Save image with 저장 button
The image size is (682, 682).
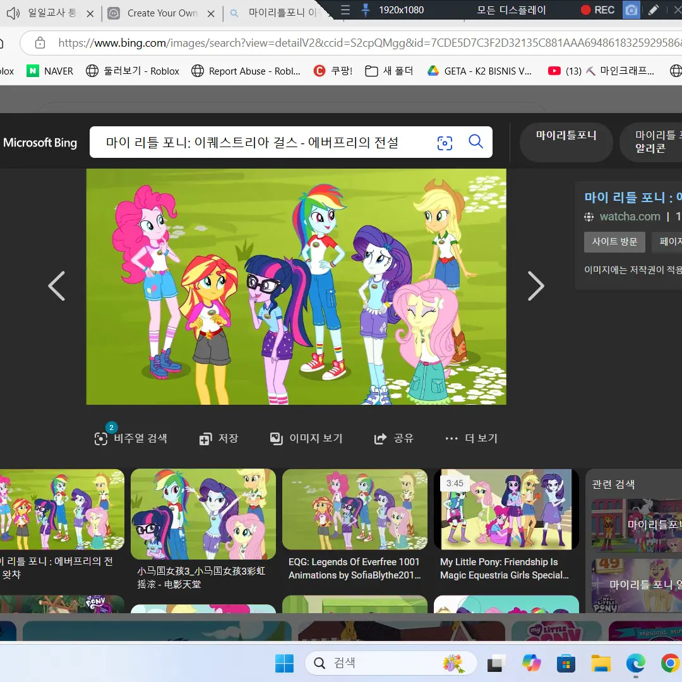pyautogui.click(x=218, y=438)
